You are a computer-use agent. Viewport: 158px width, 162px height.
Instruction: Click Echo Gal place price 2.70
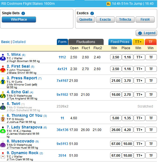click(127, 95)
